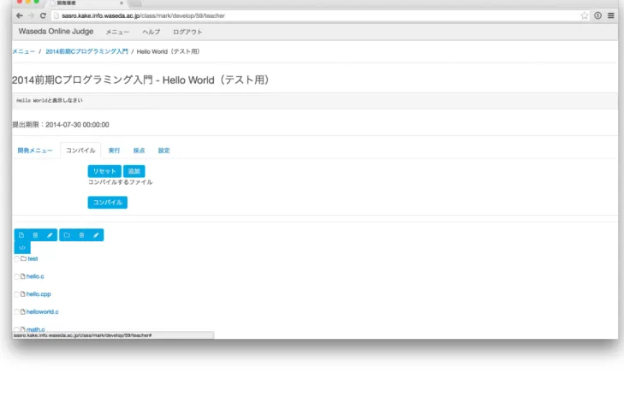Tick the checkbox beside hello.c

tap(17, 276)
